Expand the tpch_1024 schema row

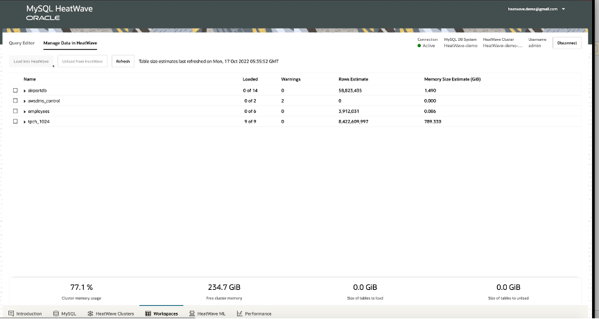pyautogui.click(x=25, y=122)
